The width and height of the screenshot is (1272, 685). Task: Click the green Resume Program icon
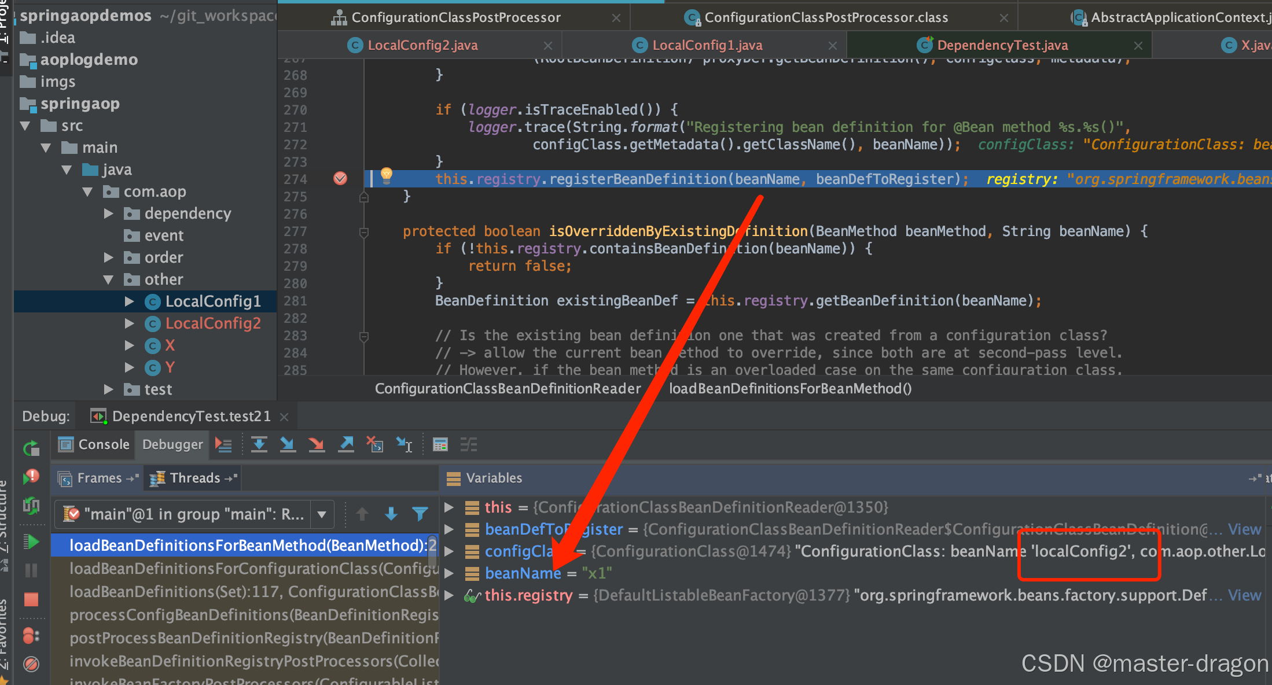(31, 542)
